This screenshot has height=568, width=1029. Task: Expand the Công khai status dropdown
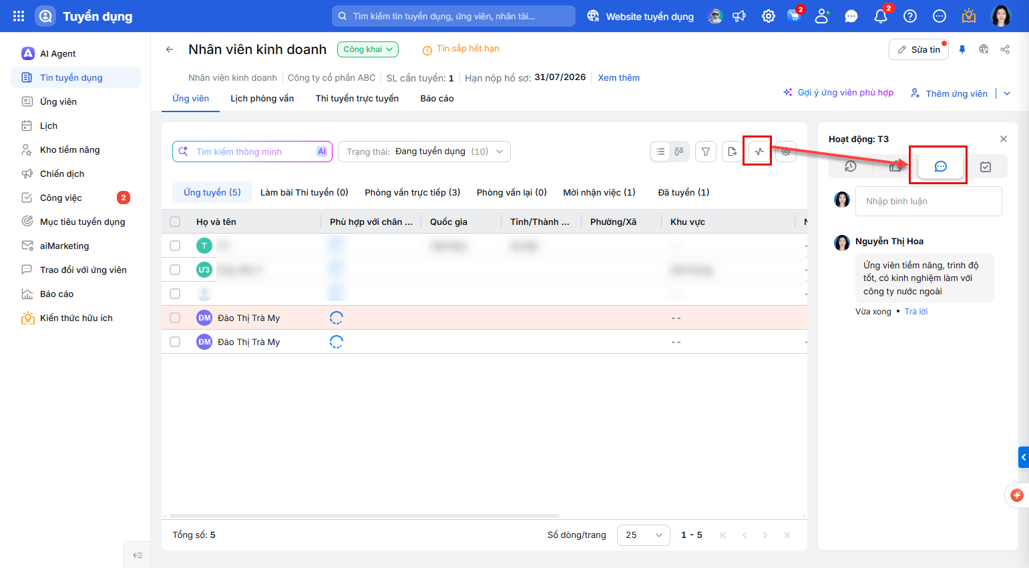(368, 49)
